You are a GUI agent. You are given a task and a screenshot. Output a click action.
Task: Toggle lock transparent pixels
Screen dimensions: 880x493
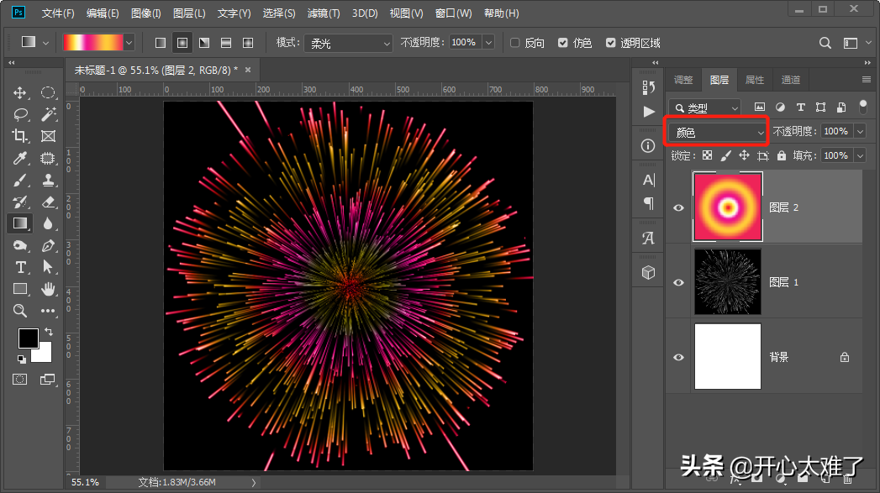coord(708,155)
